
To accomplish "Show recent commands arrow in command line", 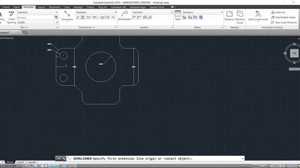I will click(243, 159).
